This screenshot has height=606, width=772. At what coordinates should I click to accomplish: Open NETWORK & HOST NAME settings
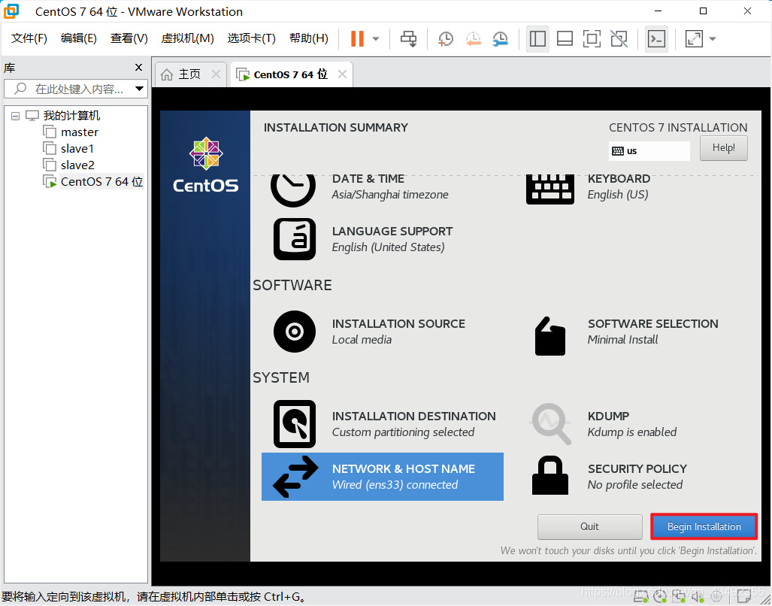point(383,477)
